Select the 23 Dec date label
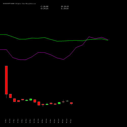The height and width of the screenshot is (127, 127). coord(30,121)
